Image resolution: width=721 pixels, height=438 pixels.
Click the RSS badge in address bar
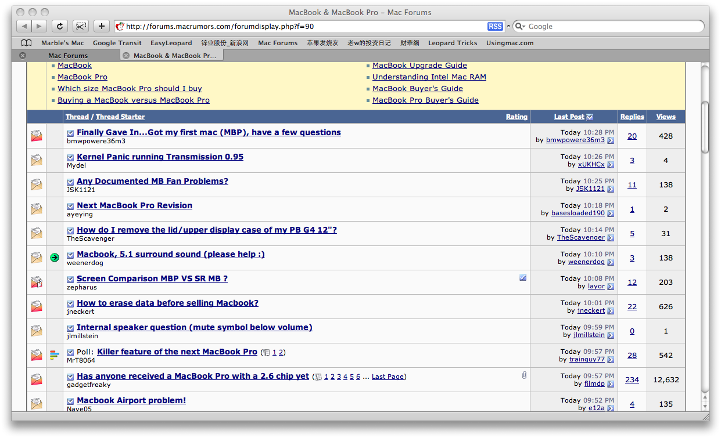point(495,26)
